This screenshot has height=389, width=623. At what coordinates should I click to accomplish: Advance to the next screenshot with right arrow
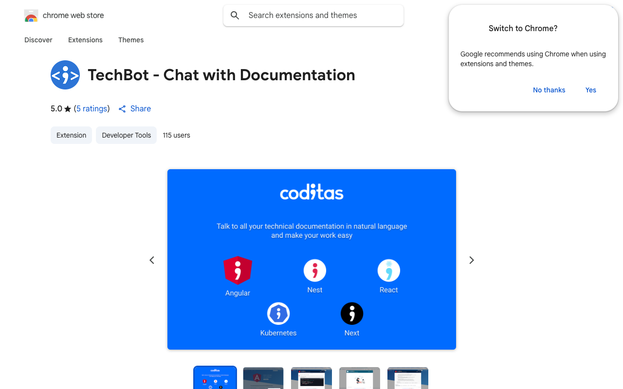pos(471,260)
